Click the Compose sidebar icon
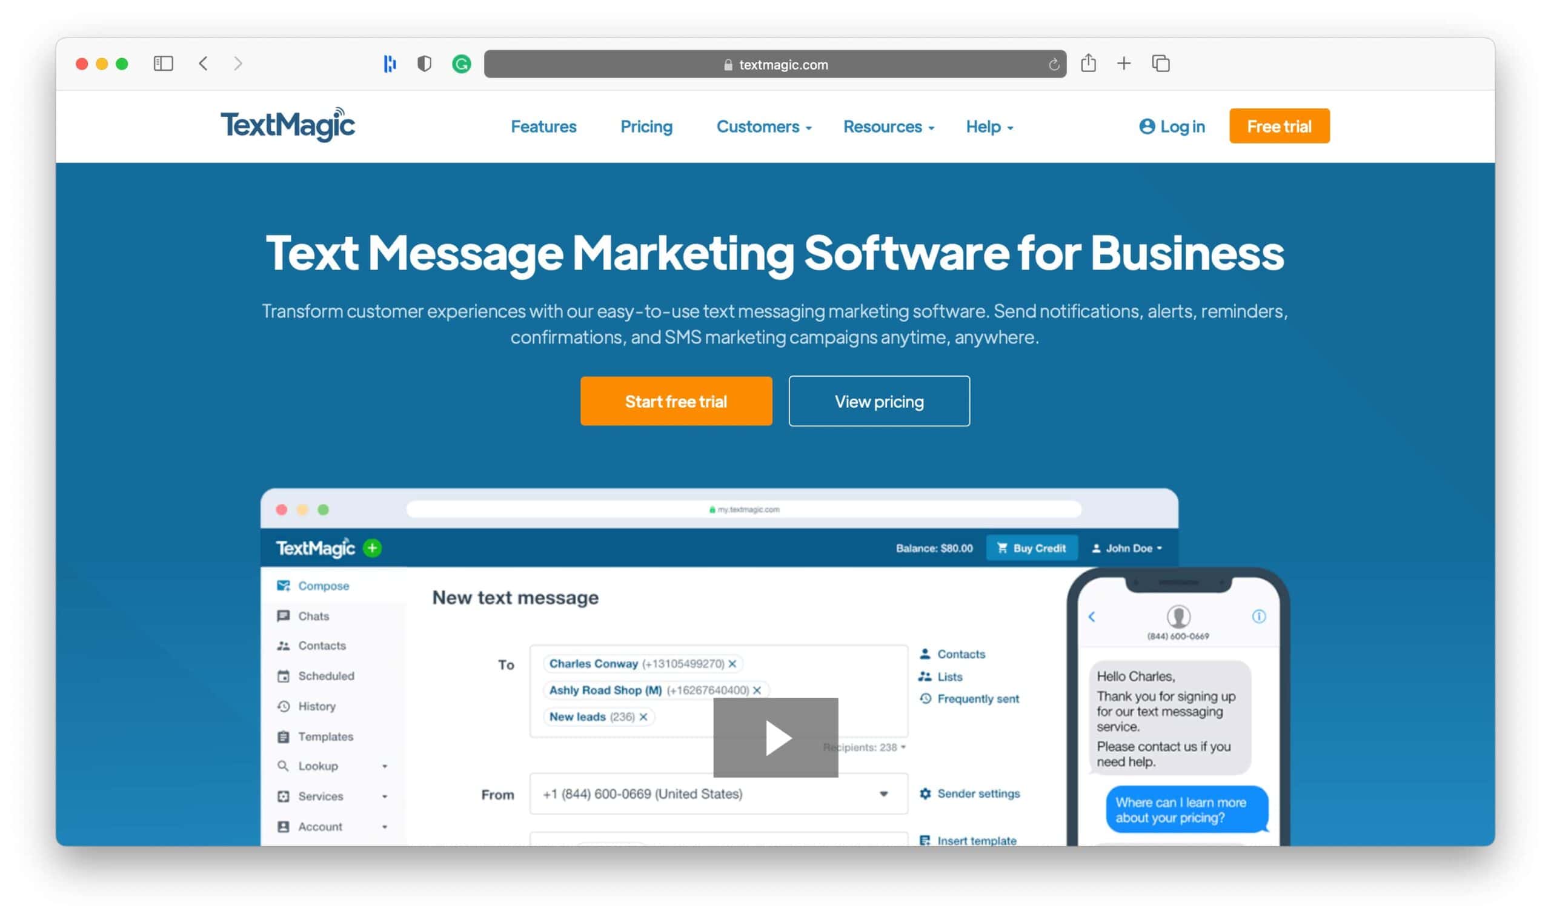This screenshot has height=920, width=1551. pyautogui.click(x=282, y=585)
